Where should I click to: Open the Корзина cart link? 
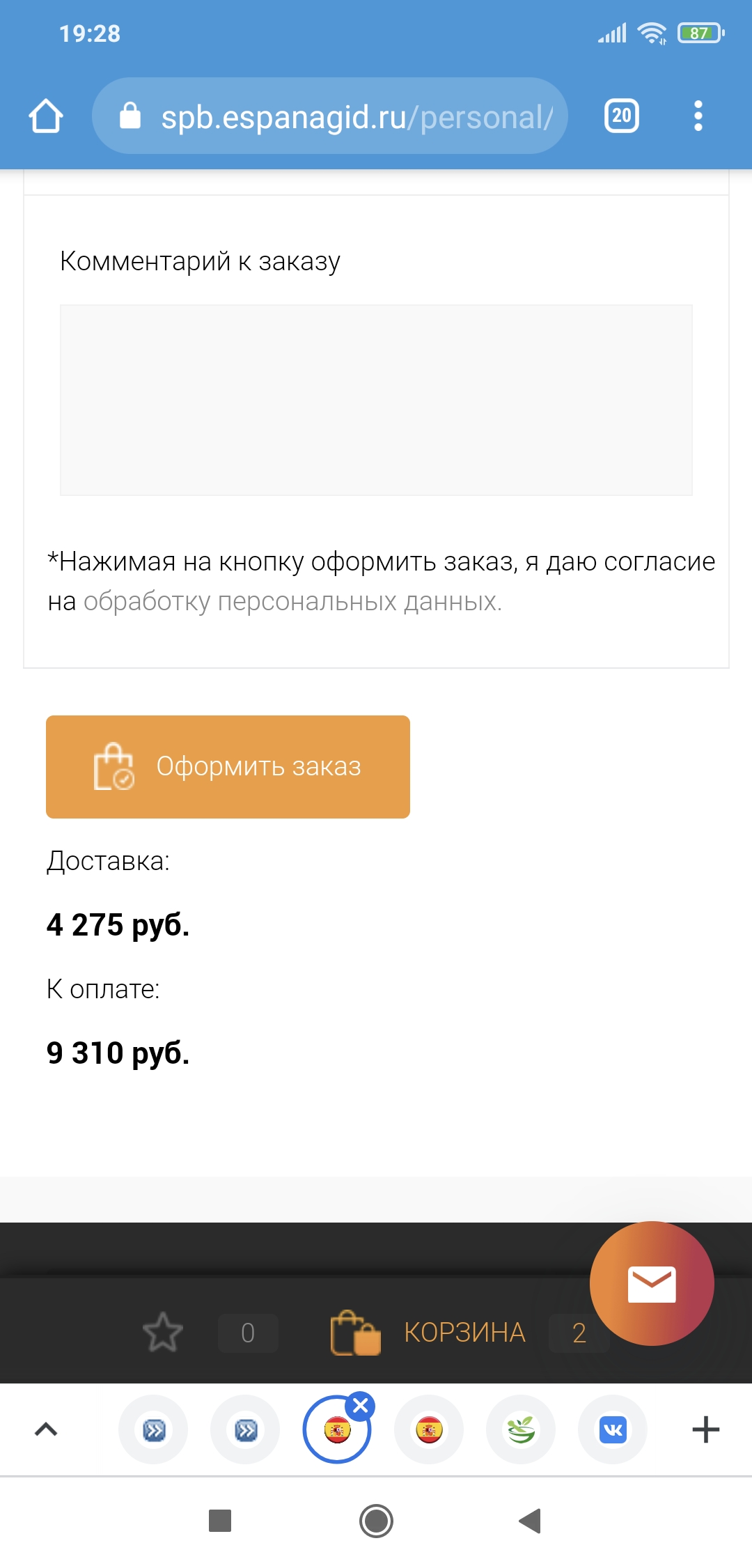pyautogui.click(x=465, y=1332)
